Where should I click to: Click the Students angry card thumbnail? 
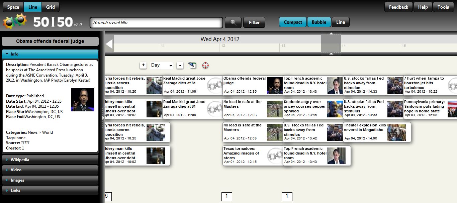click(x=335, y=109)
